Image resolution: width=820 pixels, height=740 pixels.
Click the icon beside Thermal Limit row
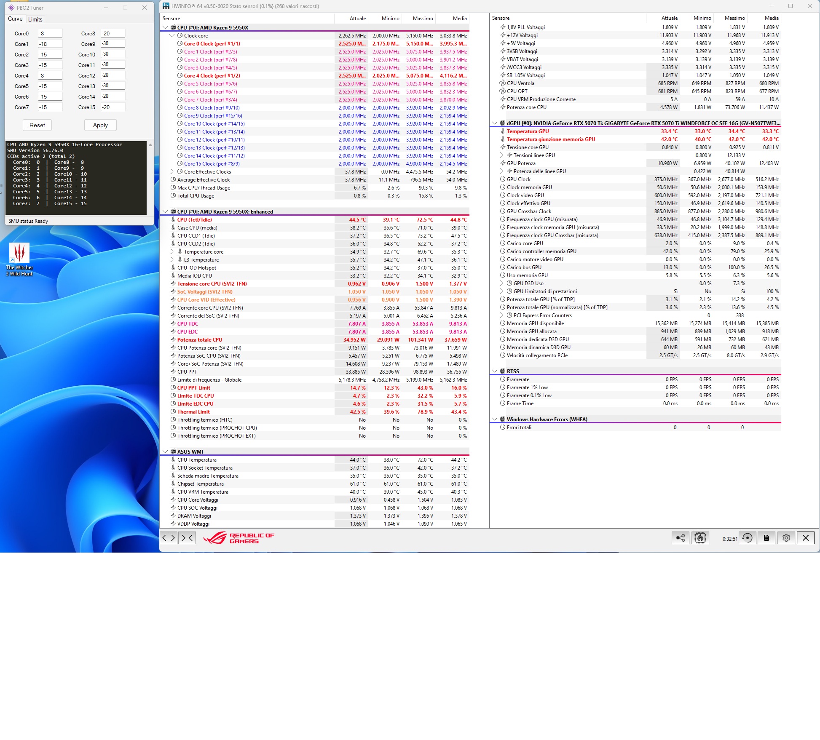click(x=173, y=411)
